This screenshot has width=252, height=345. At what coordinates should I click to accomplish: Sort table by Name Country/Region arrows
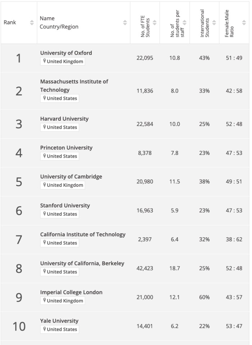click(x=125, y=23)
